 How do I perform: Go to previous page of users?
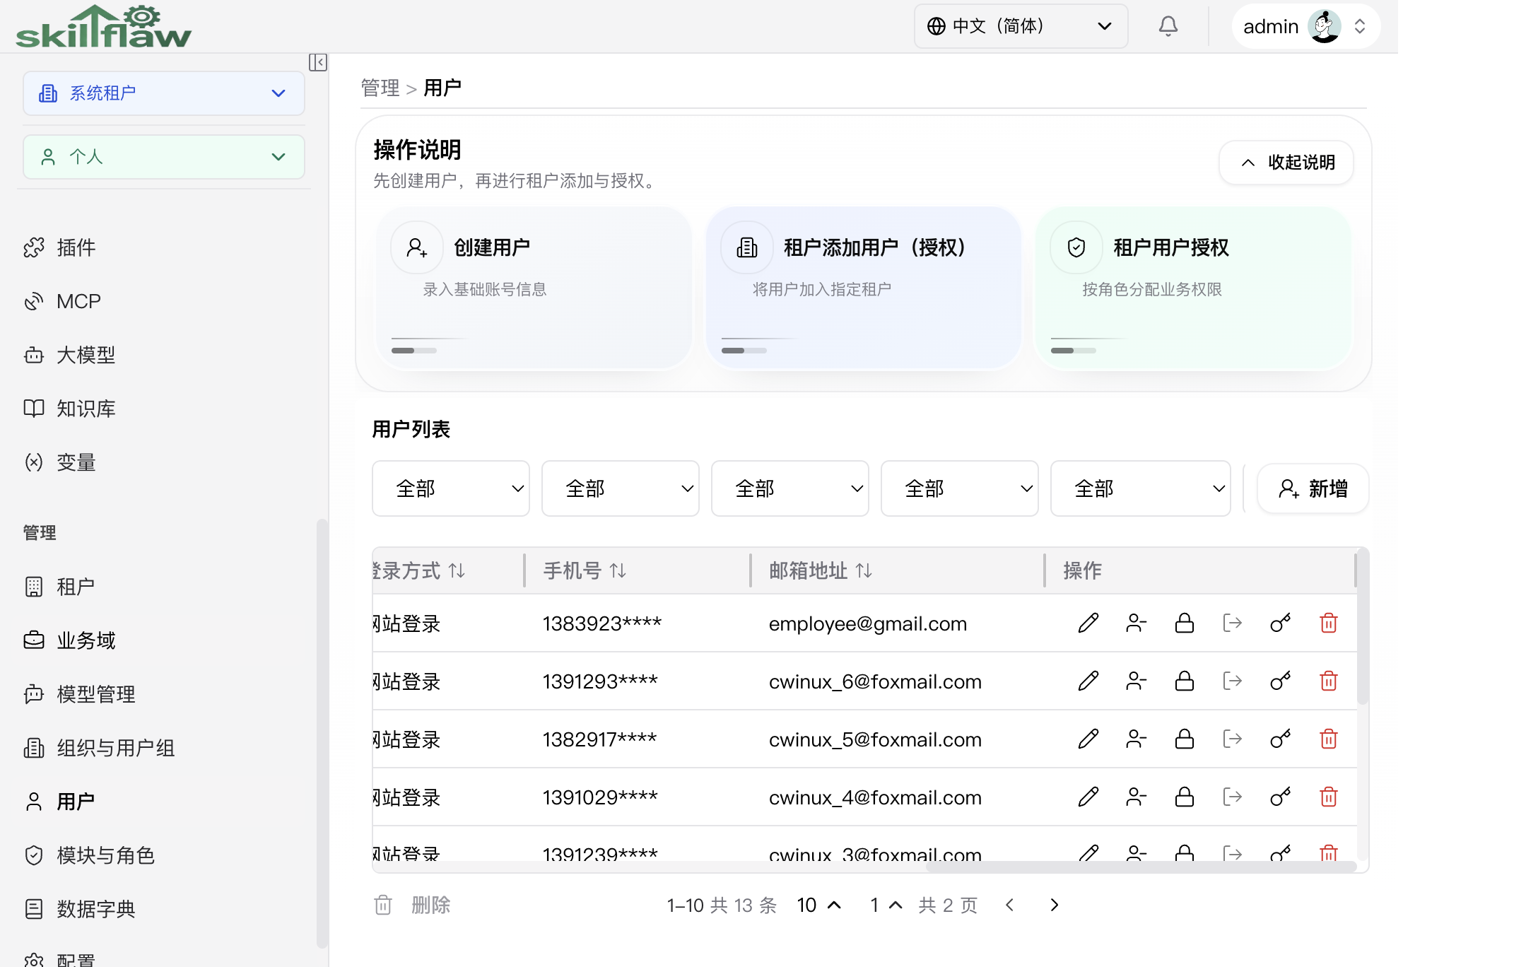(1009, 905)
